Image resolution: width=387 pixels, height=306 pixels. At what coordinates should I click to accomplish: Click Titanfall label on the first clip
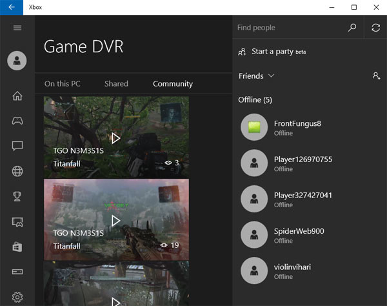66,164
